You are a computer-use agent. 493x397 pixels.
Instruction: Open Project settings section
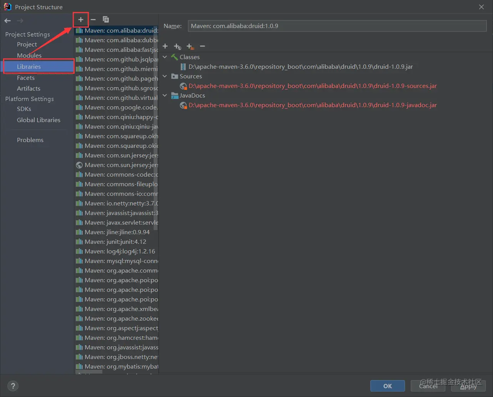tap(27, 45)
